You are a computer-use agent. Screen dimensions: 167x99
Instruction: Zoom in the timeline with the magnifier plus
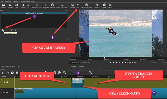pyautogui.click(x=90, y=73)
